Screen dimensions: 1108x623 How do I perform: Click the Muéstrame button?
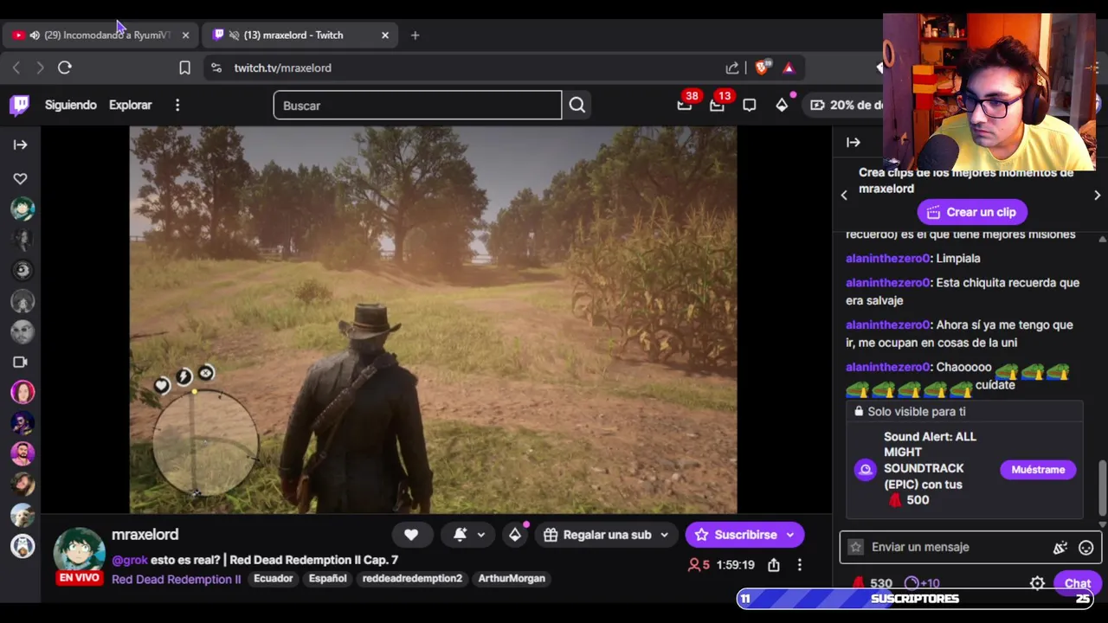click(1038, 469)
